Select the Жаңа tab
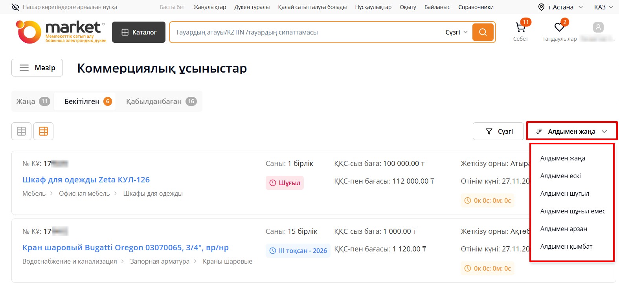Viewport: 619px width, 284px height. (x=33, y=102)
